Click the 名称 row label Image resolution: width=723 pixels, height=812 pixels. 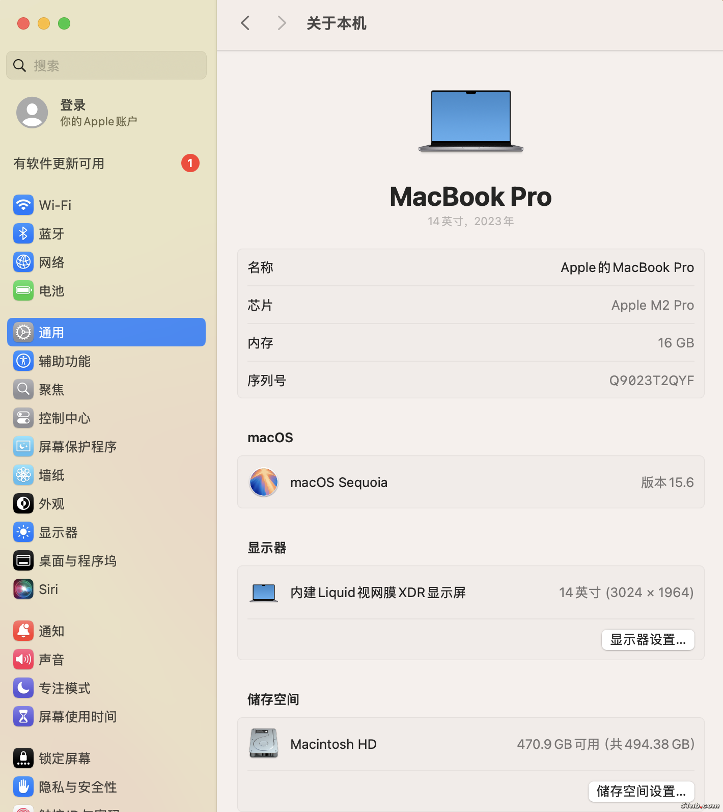pos(260,267)
